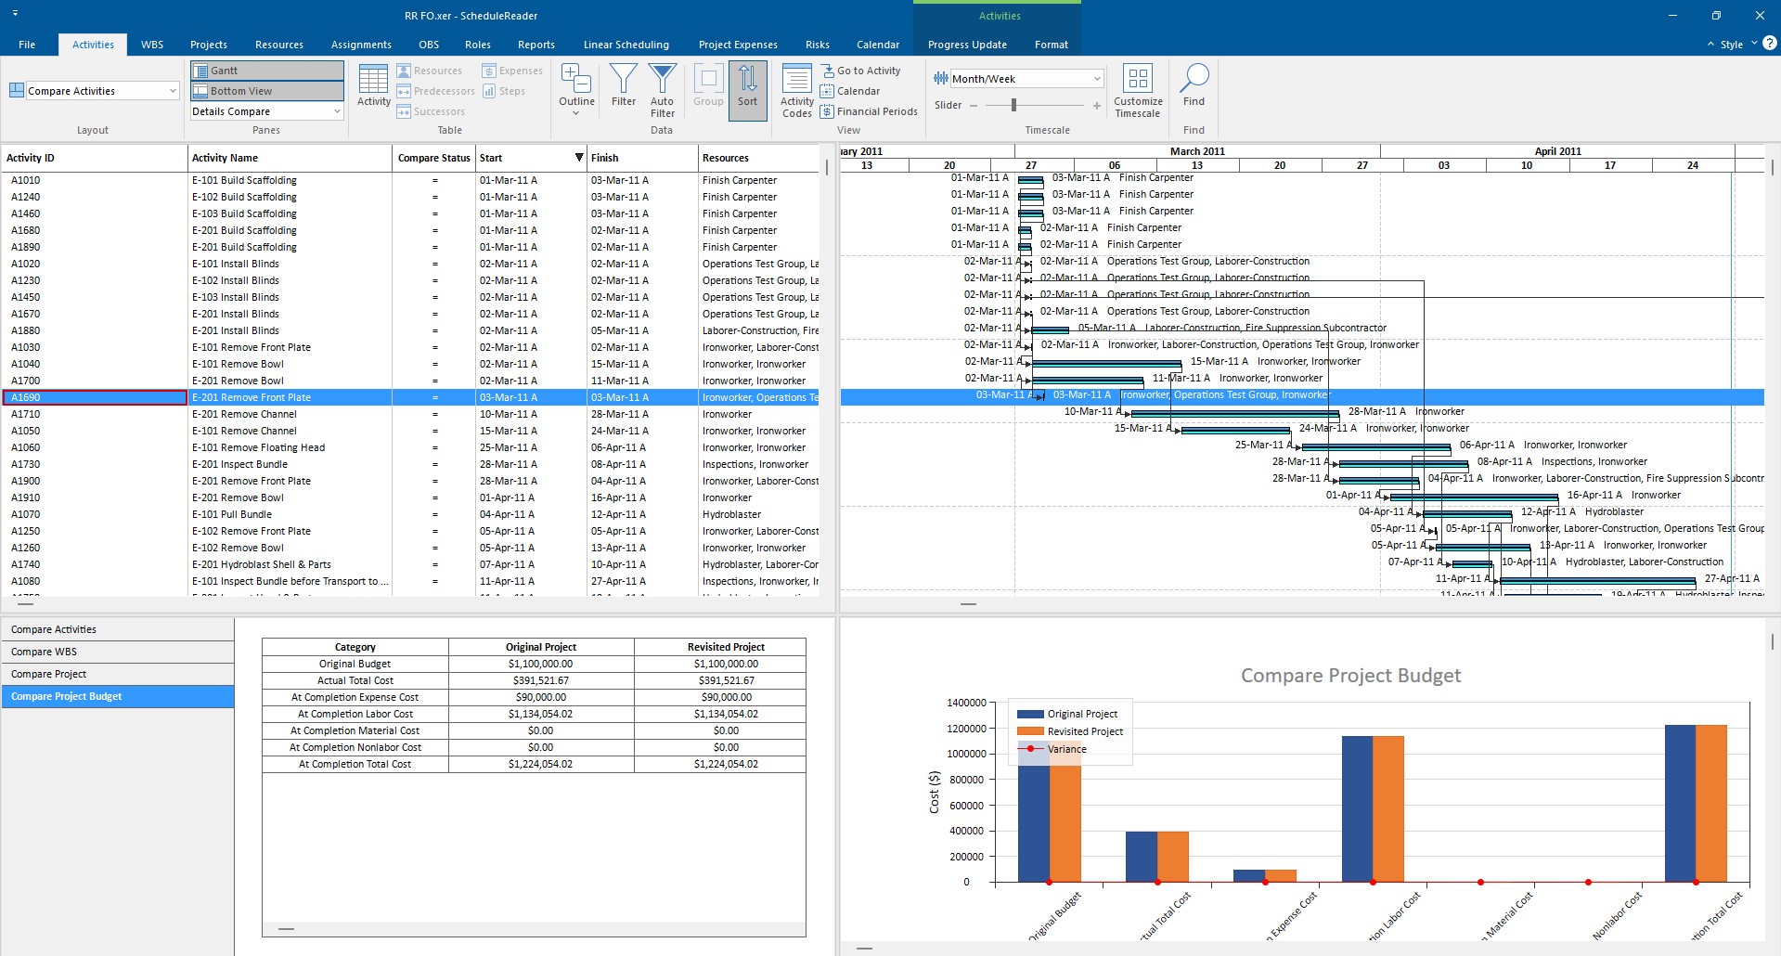This screenshot has height=956, width=1781.
Task: Open the Steps table option
Action: (504, 91)
